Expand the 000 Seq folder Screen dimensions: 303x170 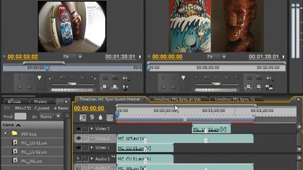pos(5,133)
